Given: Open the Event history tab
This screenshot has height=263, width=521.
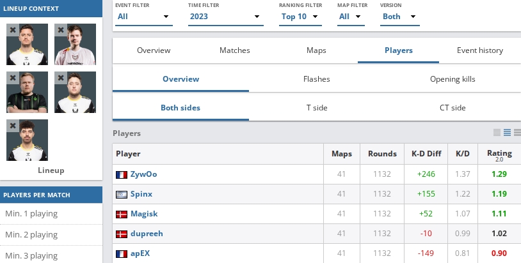Looking at the screenshot, I should tap(480, 50).
